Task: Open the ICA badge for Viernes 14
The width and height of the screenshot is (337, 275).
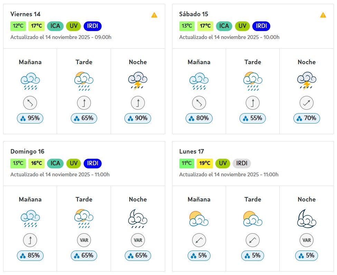Action: tap(55, 26)
